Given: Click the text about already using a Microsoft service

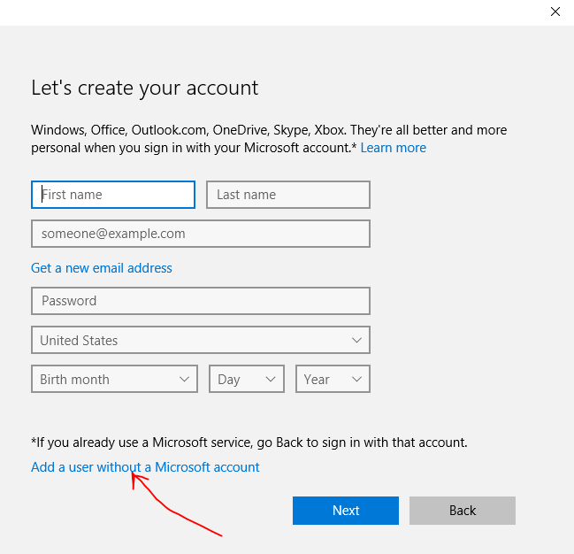Looking at the screenshot, I should tap(249, 442).
